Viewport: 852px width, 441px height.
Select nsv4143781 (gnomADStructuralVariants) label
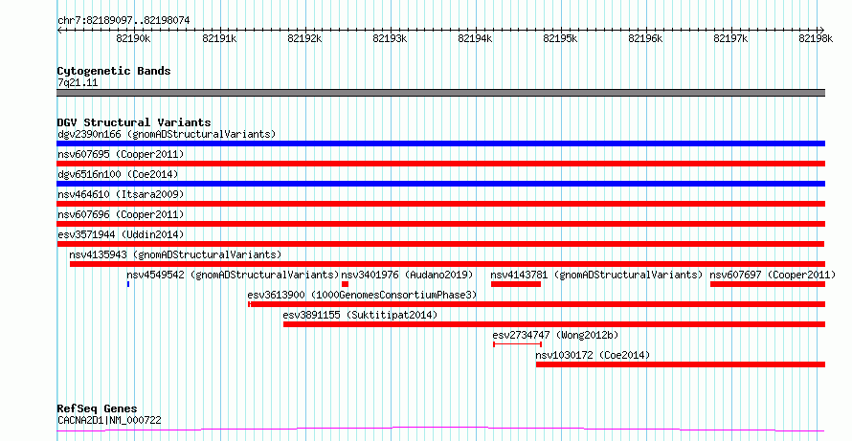(596, 275)
